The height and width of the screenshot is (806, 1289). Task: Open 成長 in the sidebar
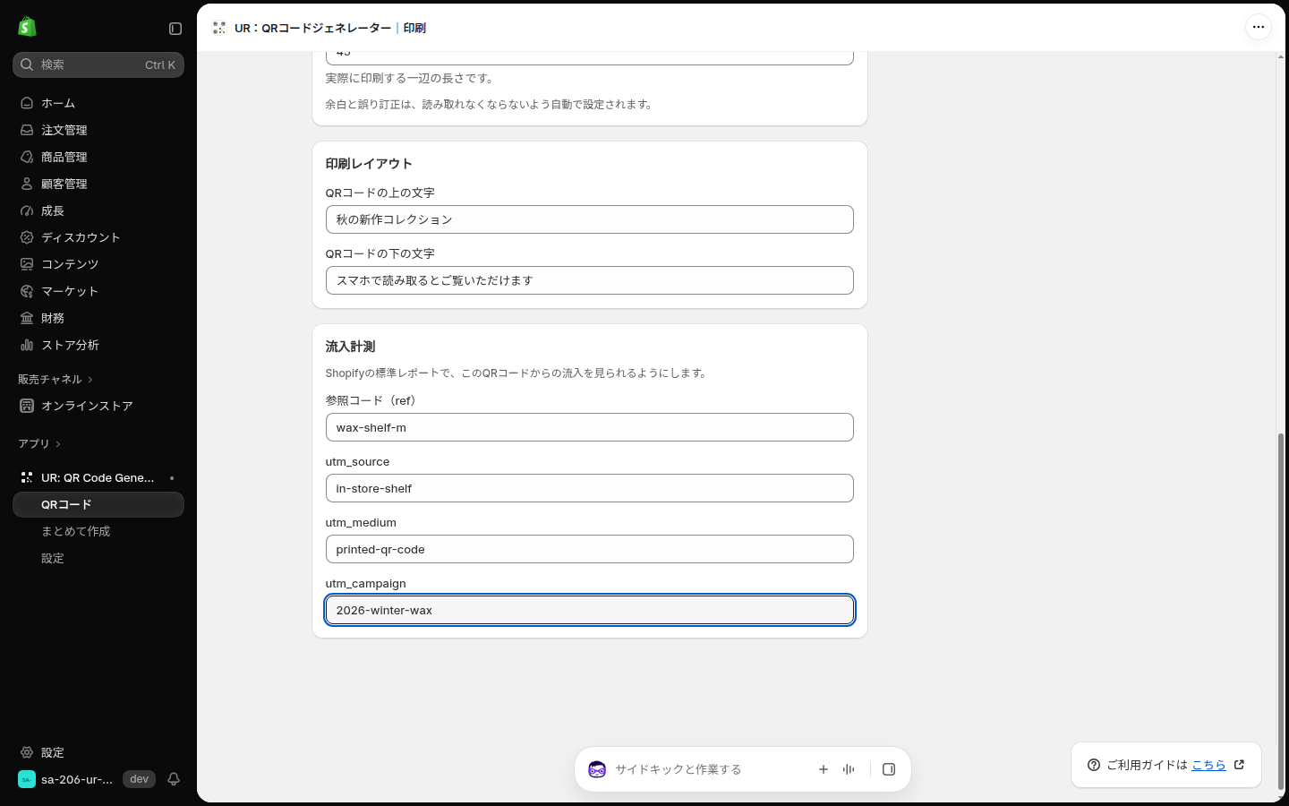click(x=98, y=210)
